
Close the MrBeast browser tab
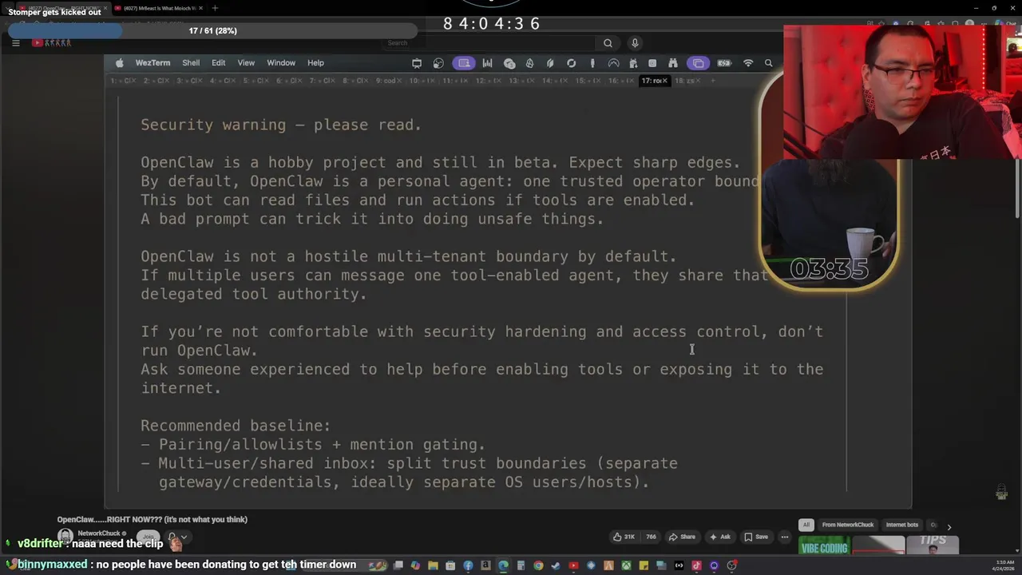click(200, 8)
